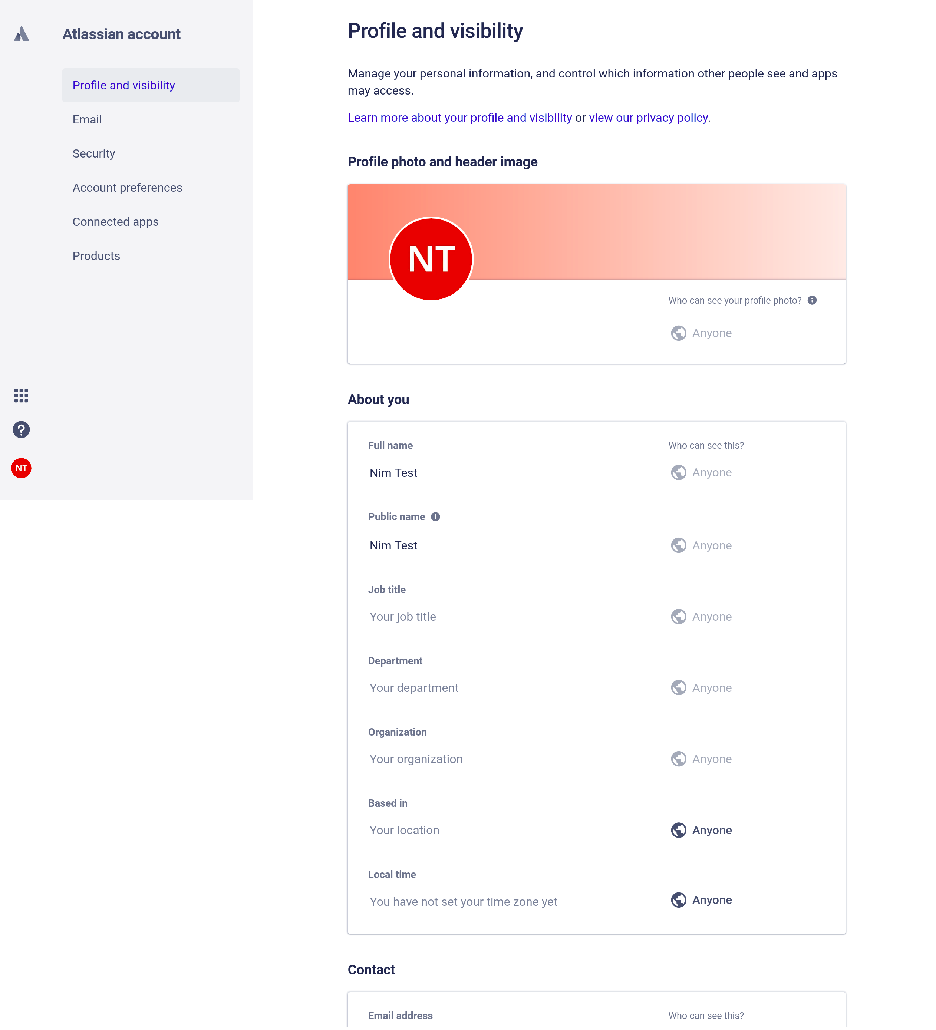This screenshot has width=936, height=1030.
Task: Click the Atlassian logo icon
Action: [x=22, y=34]
